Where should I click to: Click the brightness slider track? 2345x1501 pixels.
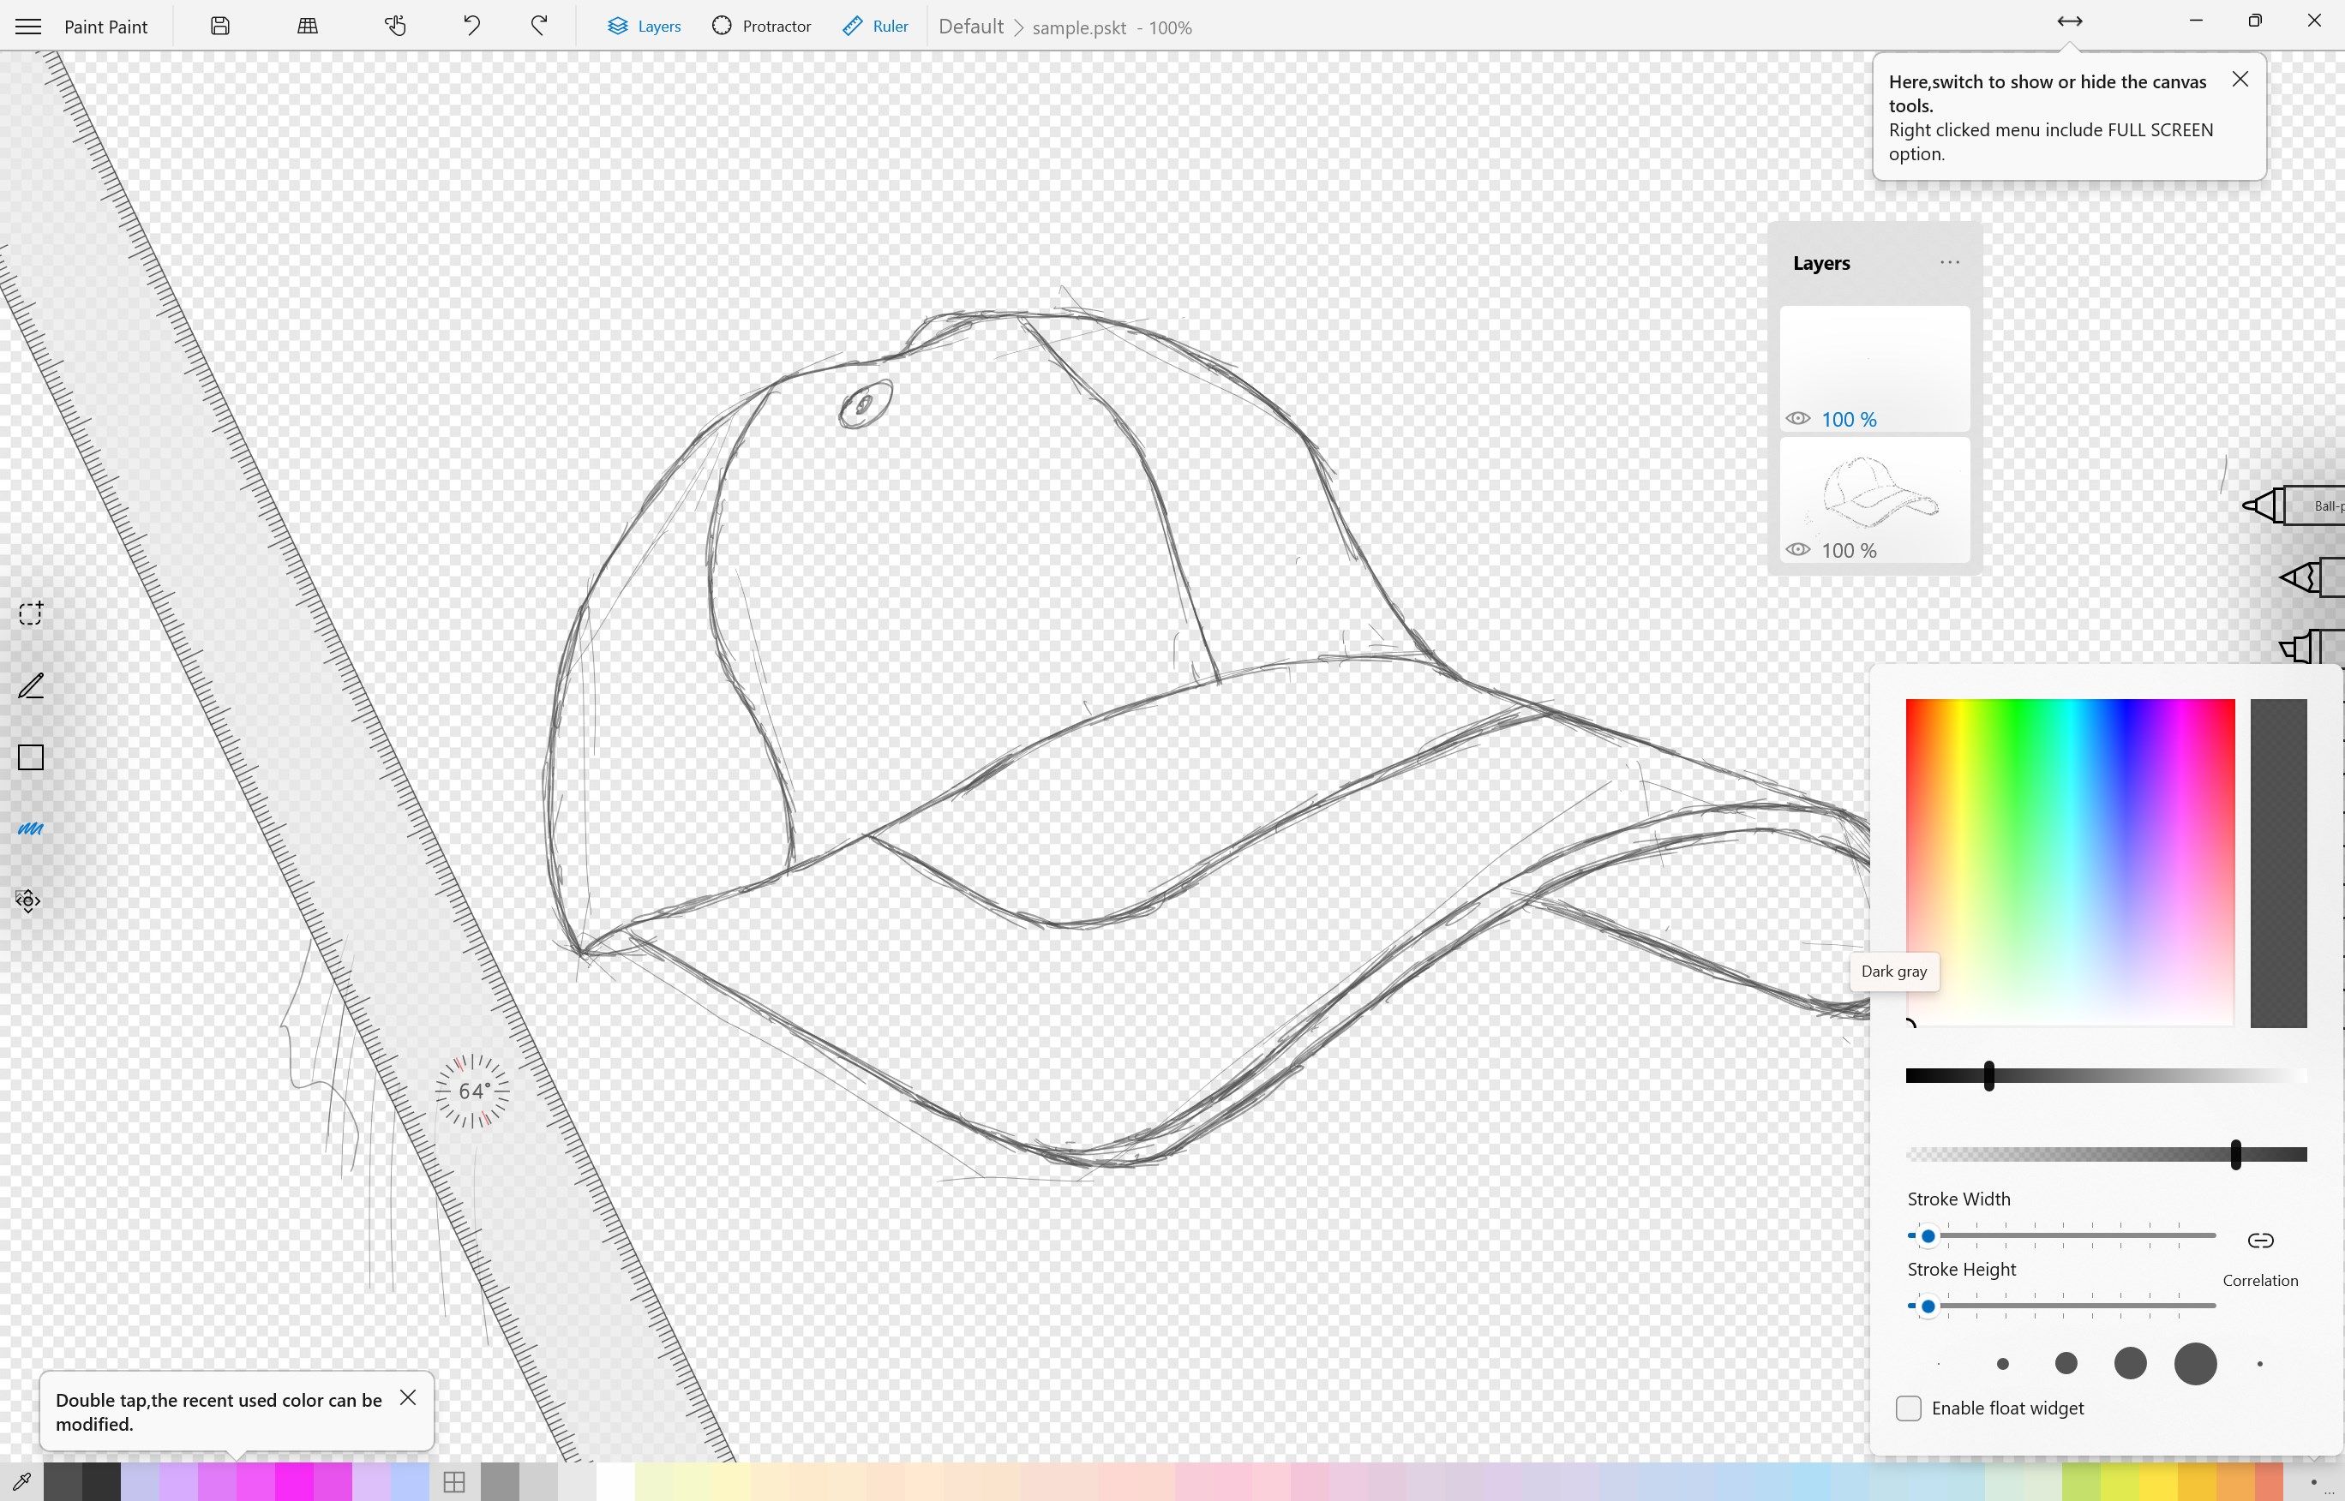[x=2106, y=1075]
